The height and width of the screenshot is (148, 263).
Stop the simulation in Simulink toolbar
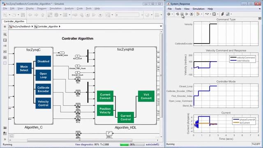(100, 15)
